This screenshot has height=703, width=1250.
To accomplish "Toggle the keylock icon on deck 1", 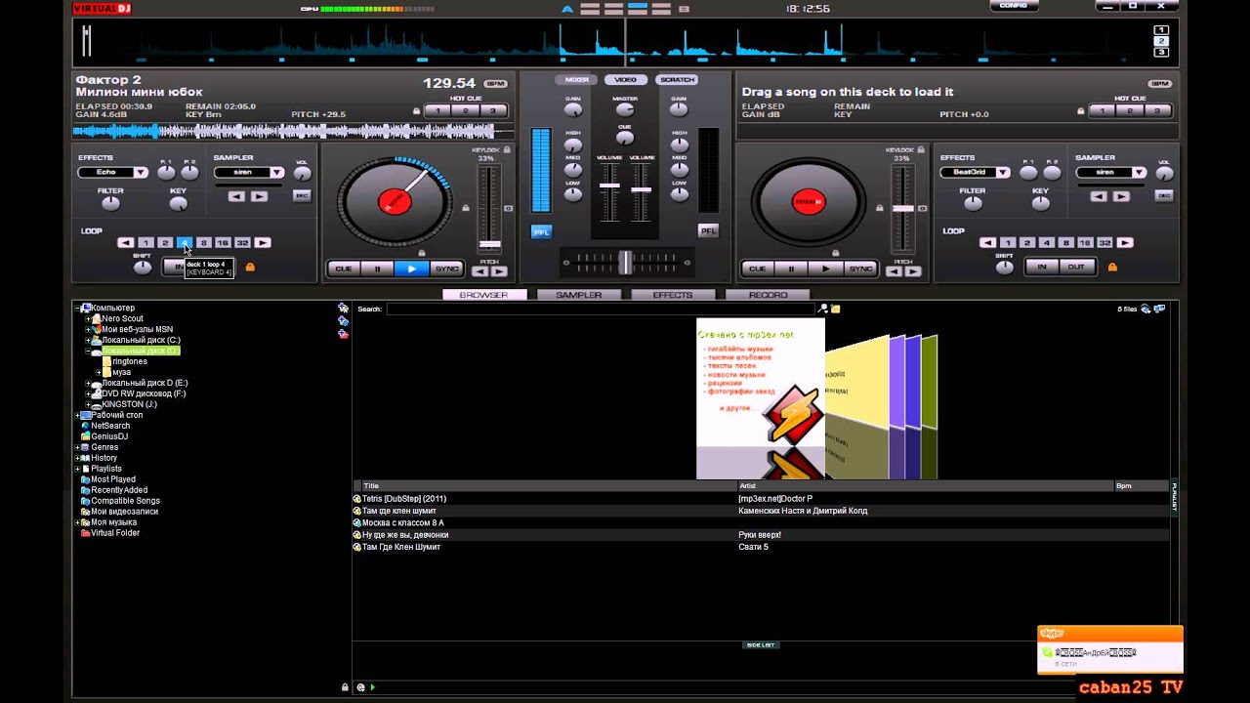I will click(x=507, y=150).
